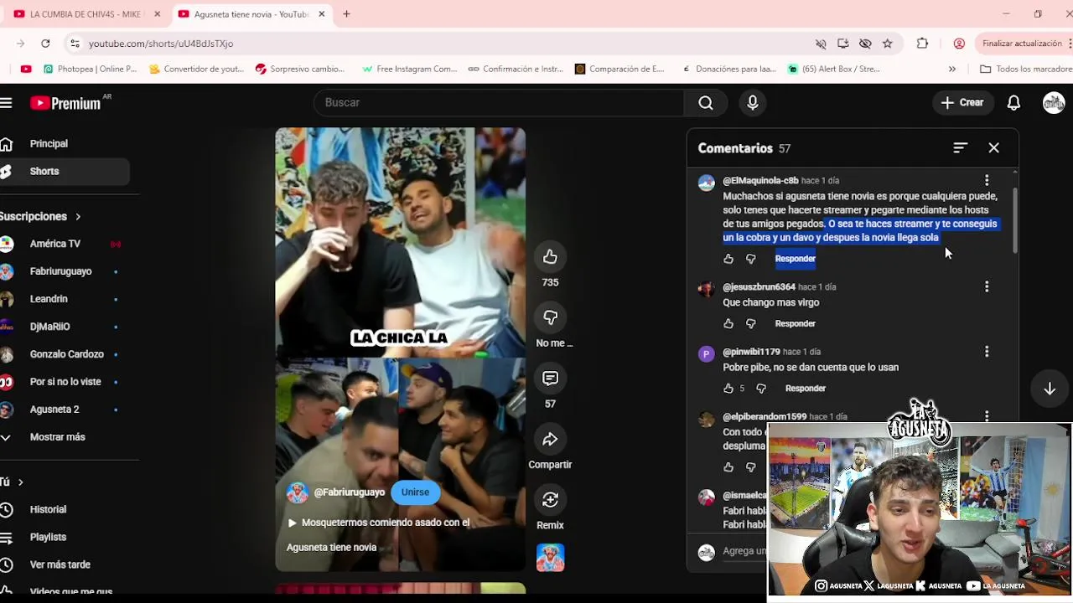1073x603 pixels.
Task: Reply to the @pinwibi1179 comment
Action: pyautogui.click(x=805, y=389)
